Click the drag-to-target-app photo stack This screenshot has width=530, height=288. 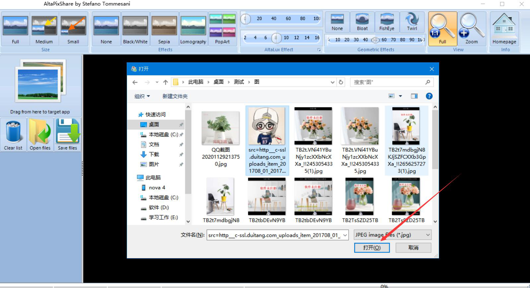(40, 81)
